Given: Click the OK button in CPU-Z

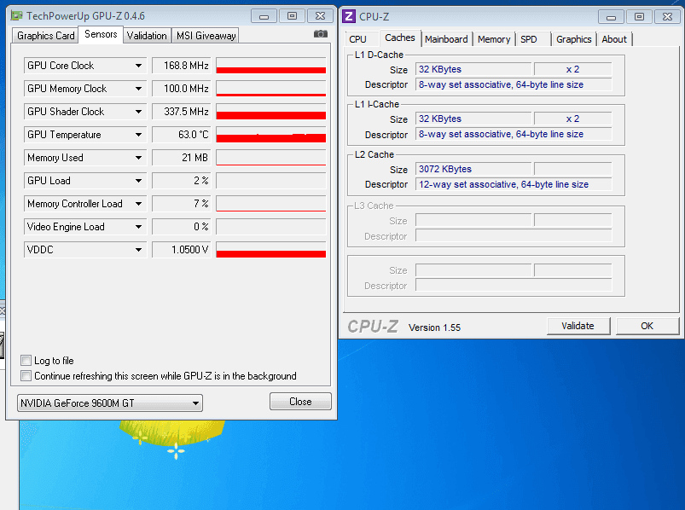Looking at the screenshot, I should (x=647, y=326).
